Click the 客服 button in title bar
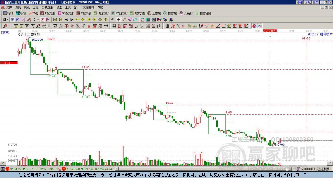This screenshot has width=333, height=178. coord(300,2)
